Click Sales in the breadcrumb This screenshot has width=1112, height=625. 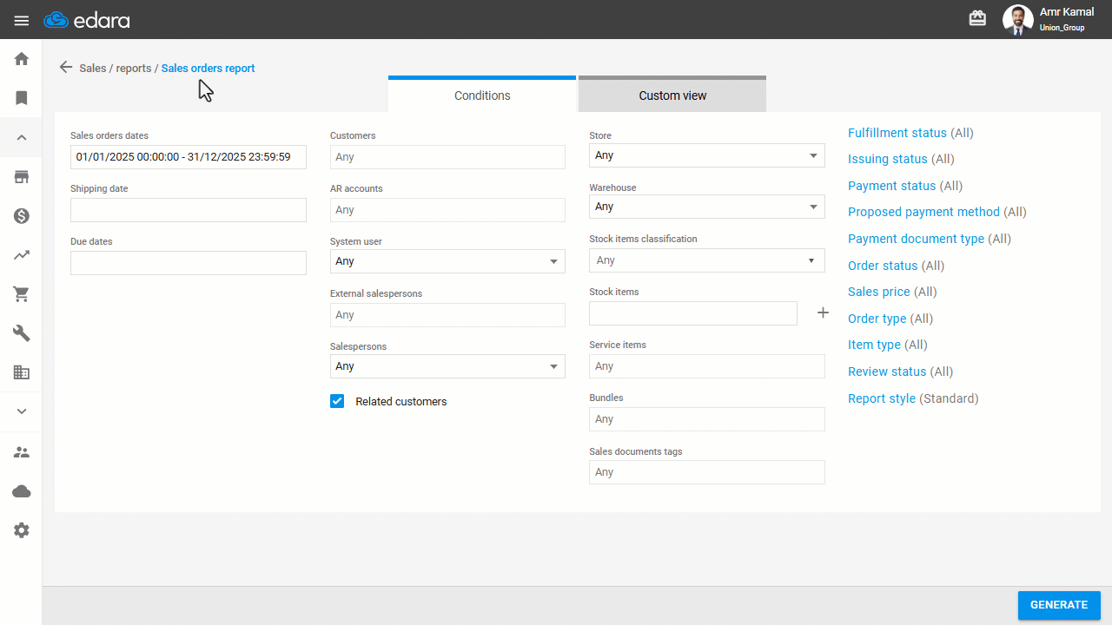[93, 68]
